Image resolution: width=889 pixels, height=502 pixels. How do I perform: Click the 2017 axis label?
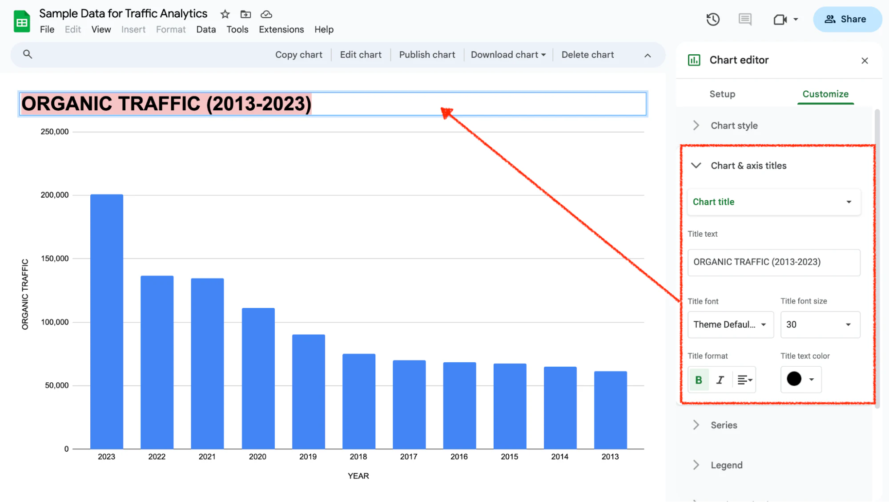point(408,457)
